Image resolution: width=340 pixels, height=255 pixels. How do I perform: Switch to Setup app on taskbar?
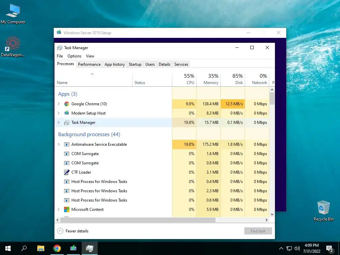coord(73,248)
